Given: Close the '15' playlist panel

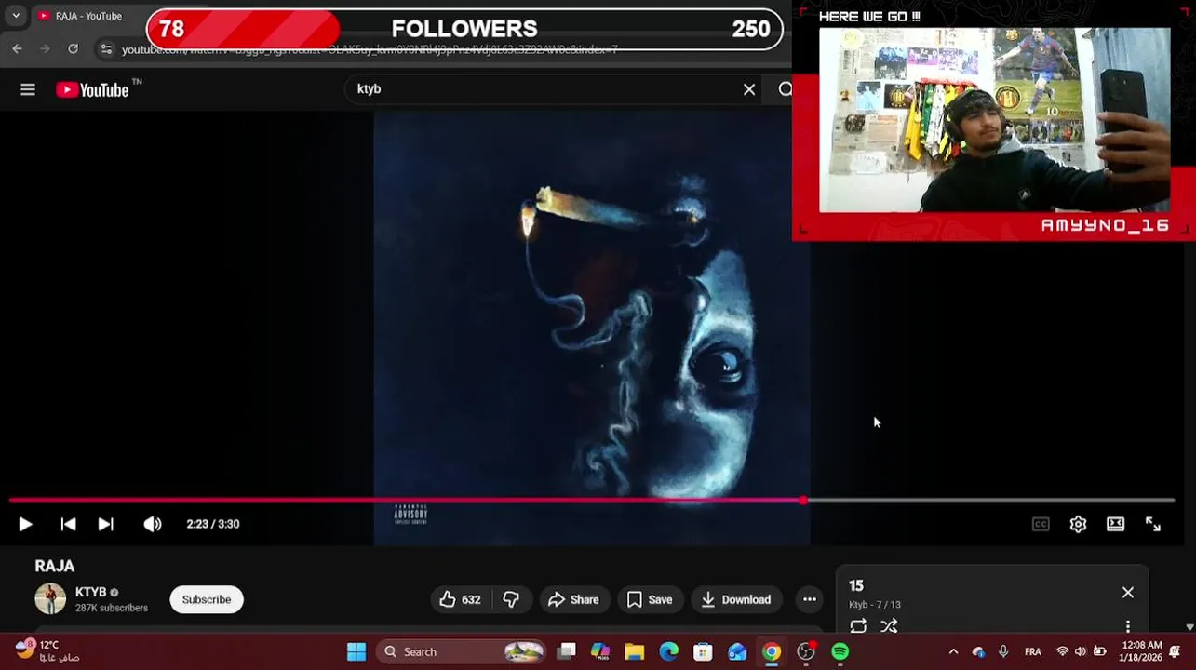Looking at the screenshot, I should (x=1128, y=593).
